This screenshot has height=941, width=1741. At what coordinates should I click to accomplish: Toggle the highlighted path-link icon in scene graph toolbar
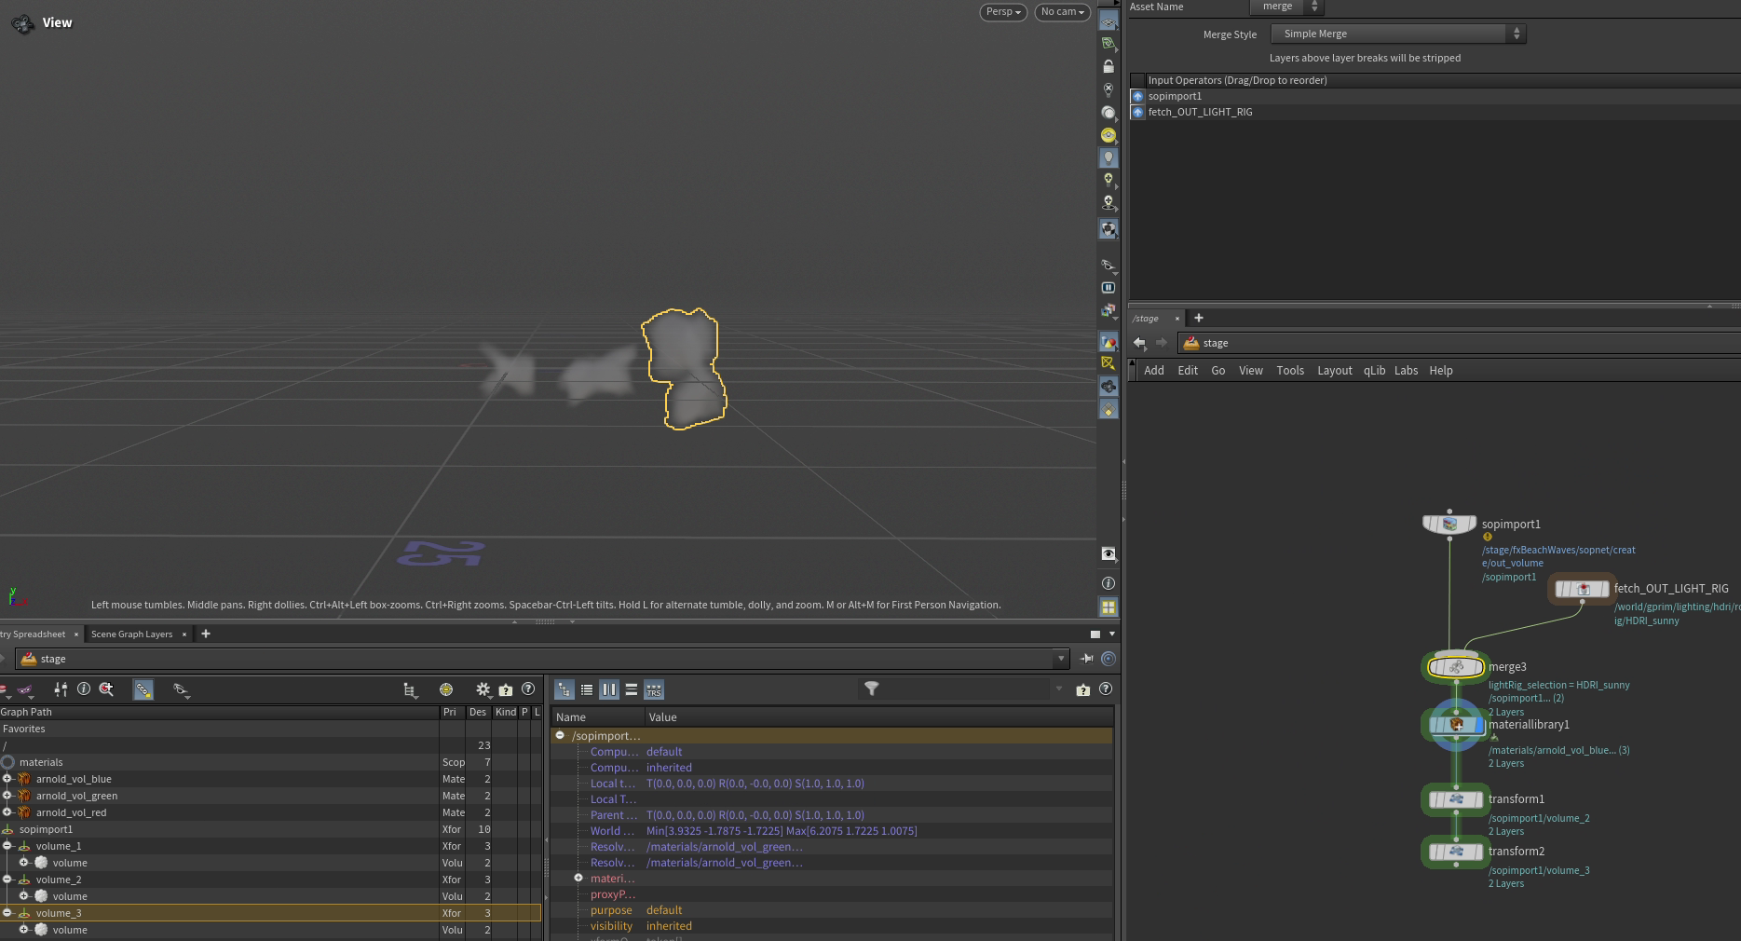point(143,689)
